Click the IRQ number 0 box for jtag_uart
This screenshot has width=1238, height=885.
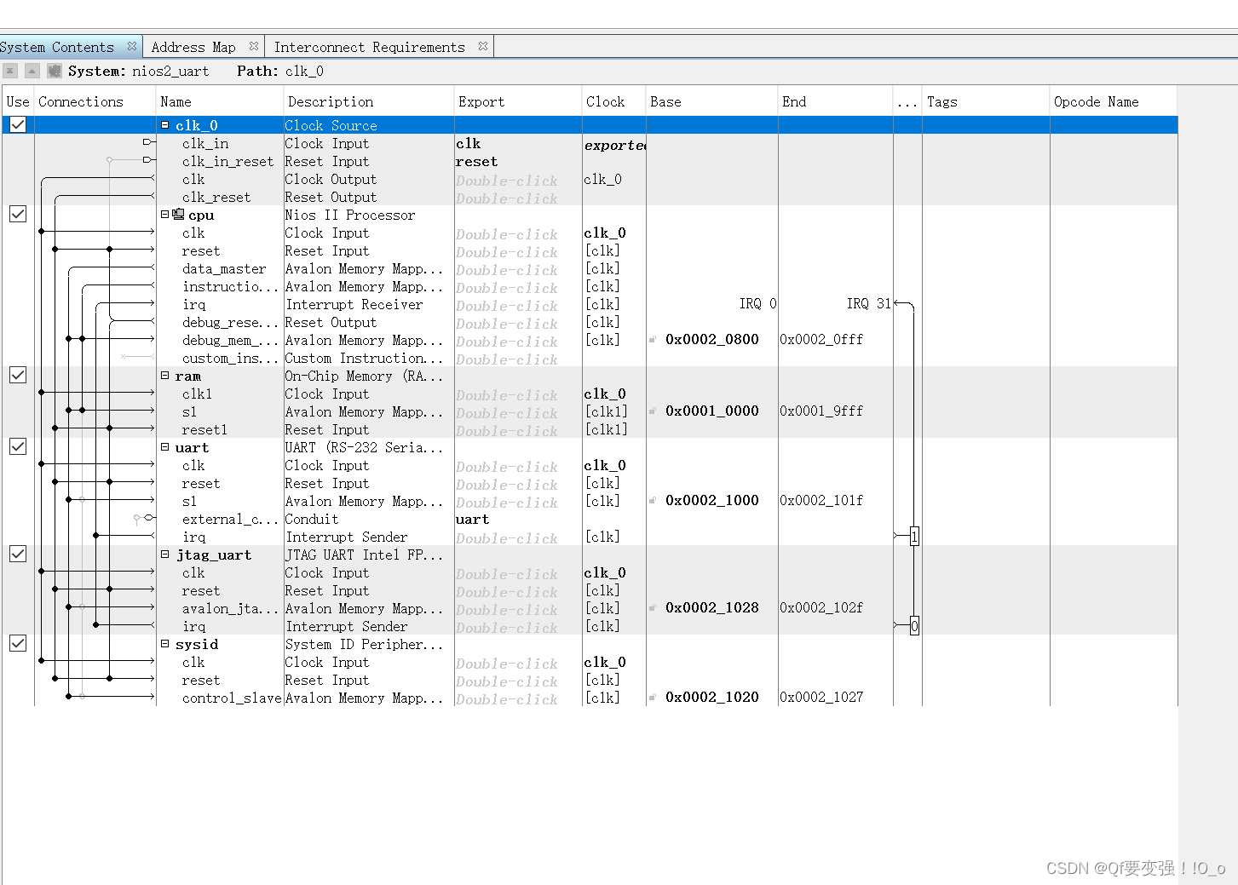(x=914, y=626)
